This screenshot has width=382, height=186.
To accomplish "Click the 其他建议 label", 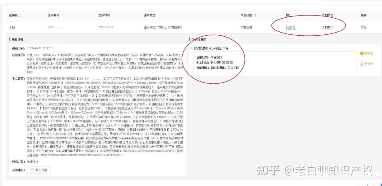I will tap(19, 170).
